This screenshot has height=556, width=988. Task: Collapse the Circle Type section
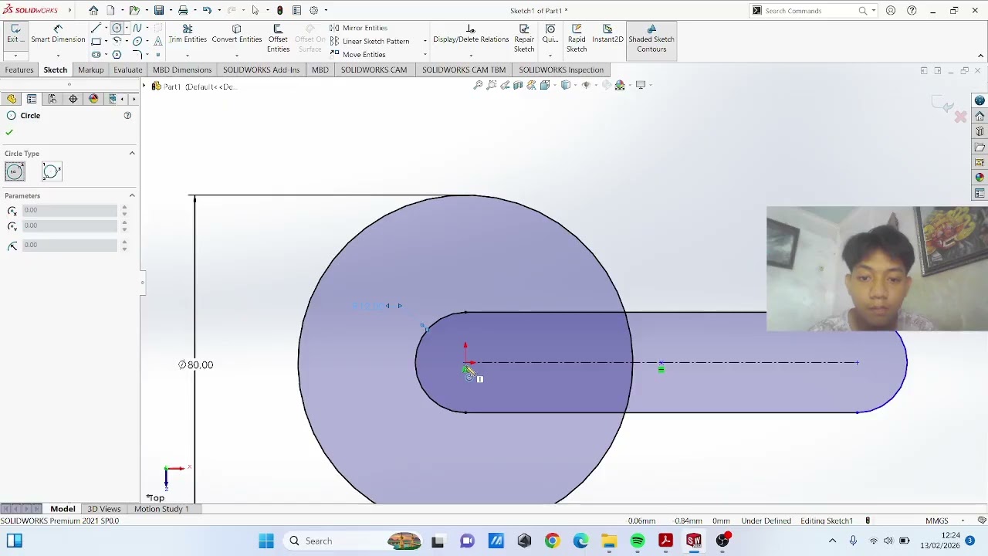pos(132,154)
